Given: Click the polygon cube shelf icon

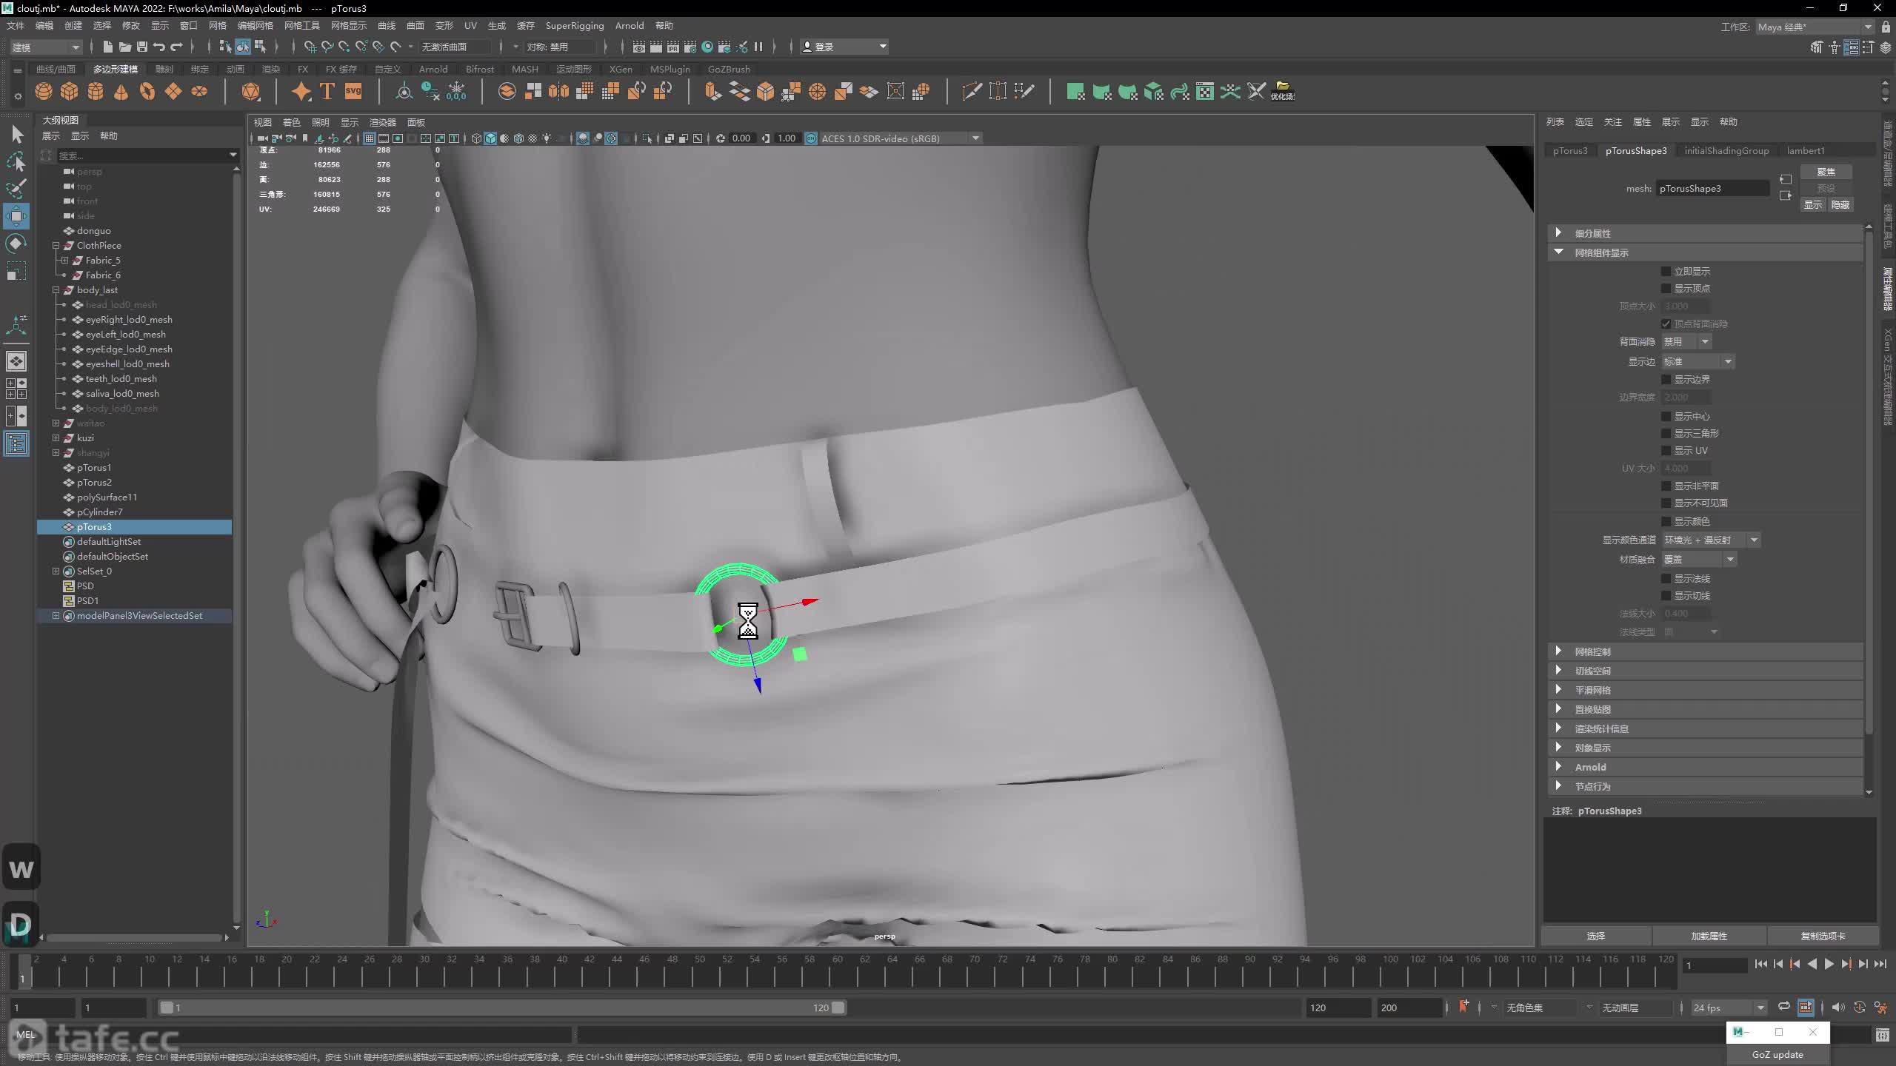Looking at the screenshot, I should point(70,92).
